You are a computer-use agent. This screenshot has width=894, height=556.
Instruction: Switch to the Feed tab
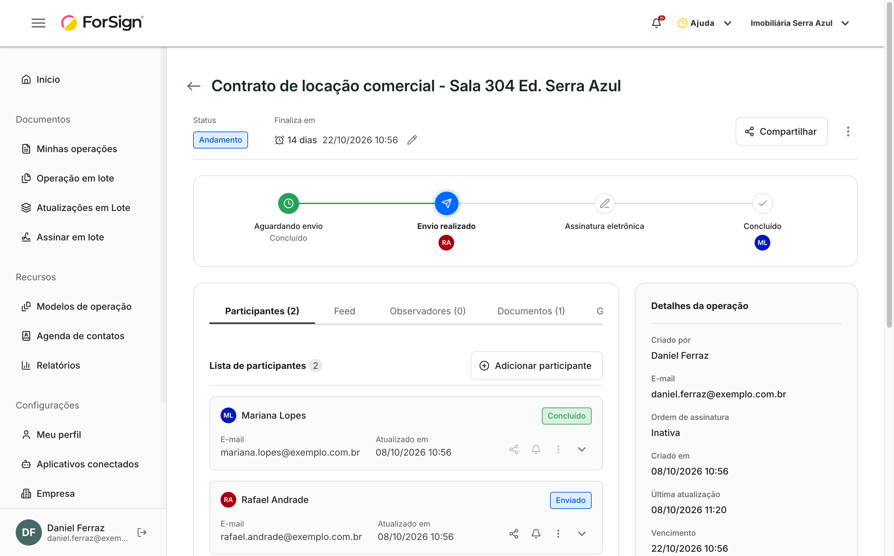(344, 311)
